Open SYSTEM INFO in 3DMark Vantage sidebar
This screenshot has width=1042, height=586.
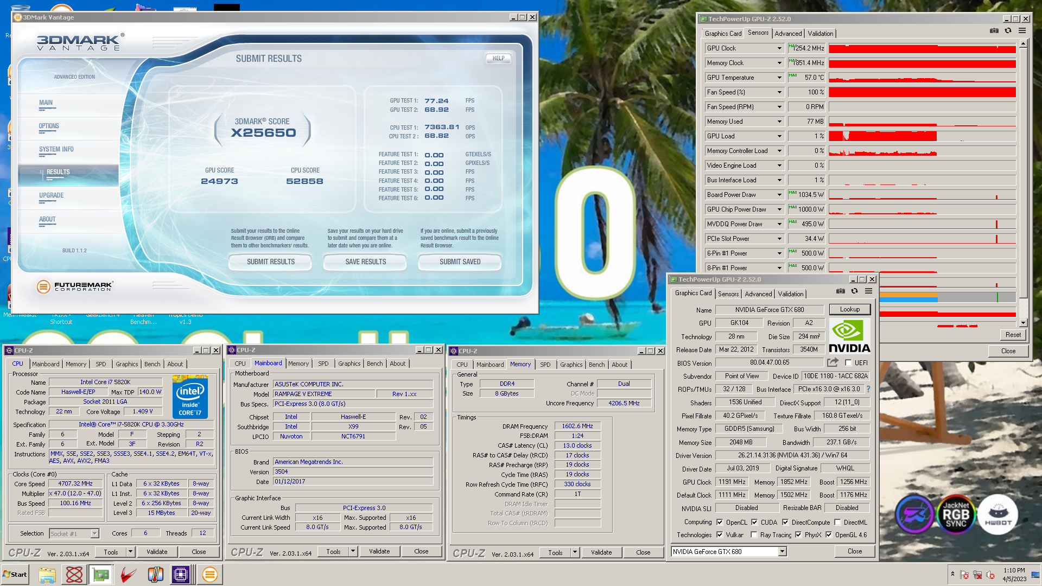(56, 150)
